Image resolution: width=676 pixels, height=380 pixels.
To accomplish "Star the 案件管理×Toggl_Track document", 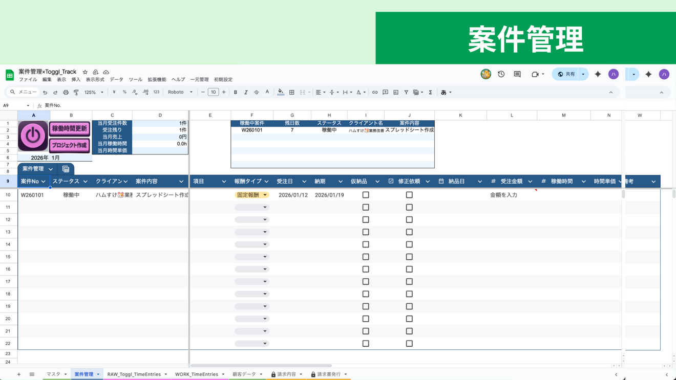I will click(85, 72).
